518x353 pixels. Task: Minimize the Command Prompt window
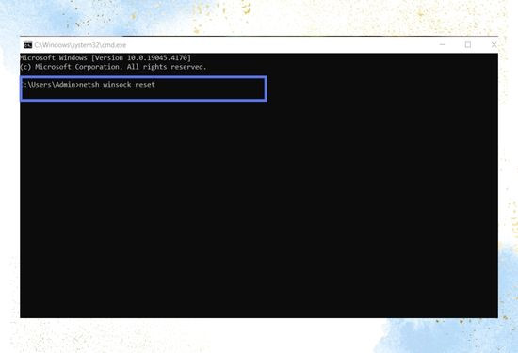pyautogui.click(x=443, y=44)
